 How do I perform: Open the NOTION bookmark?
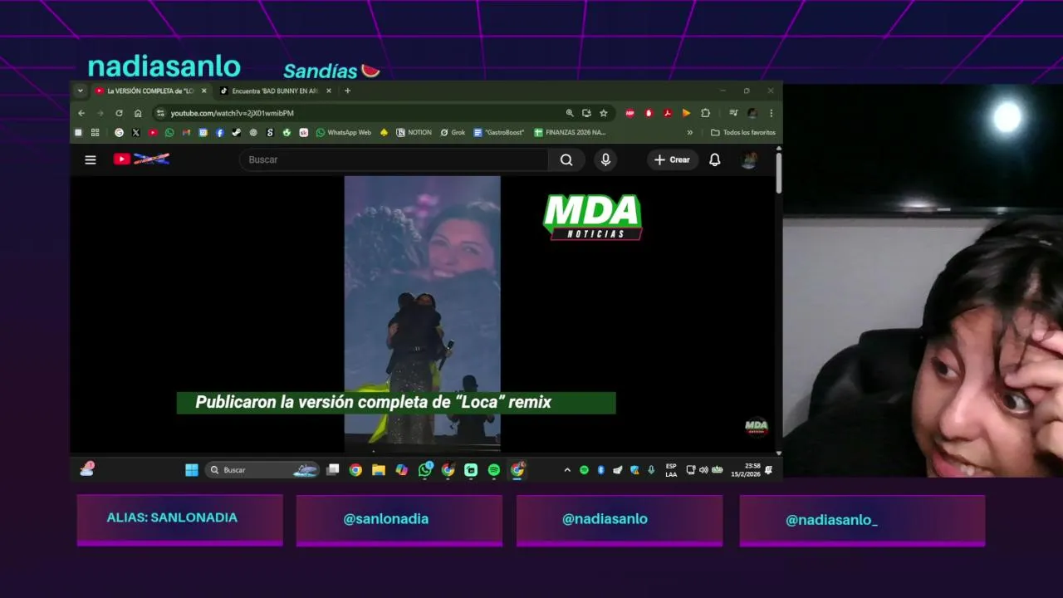click(x=414, y=132)
